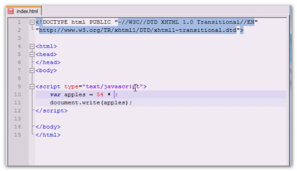Click the word DOCTYPE on line 1
The height and width of the screenshot is (171, 297).
[55, 22]
